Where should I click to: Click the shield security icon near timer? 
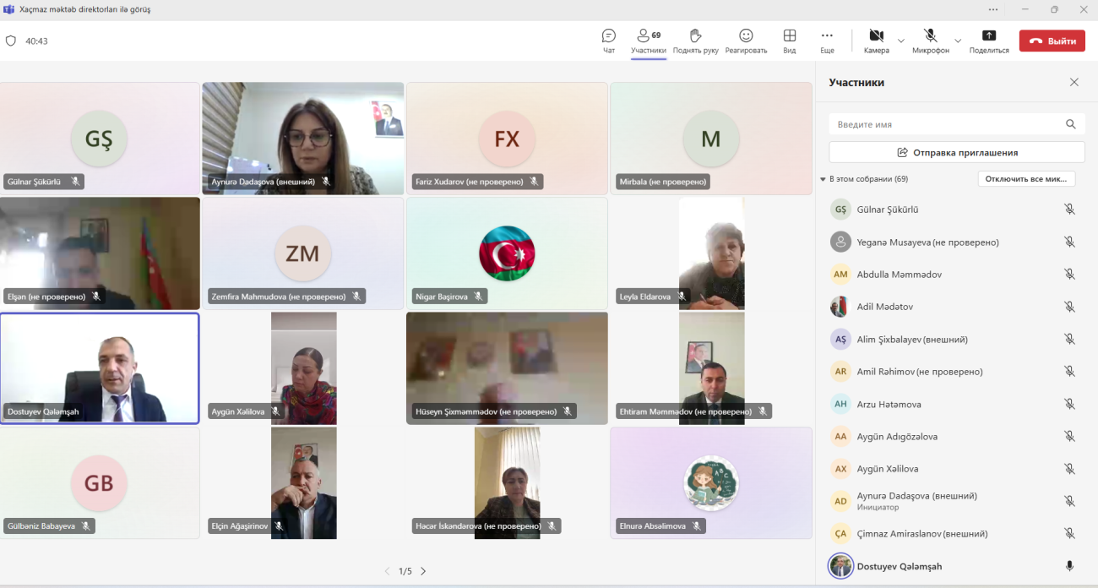click(11, 41)
